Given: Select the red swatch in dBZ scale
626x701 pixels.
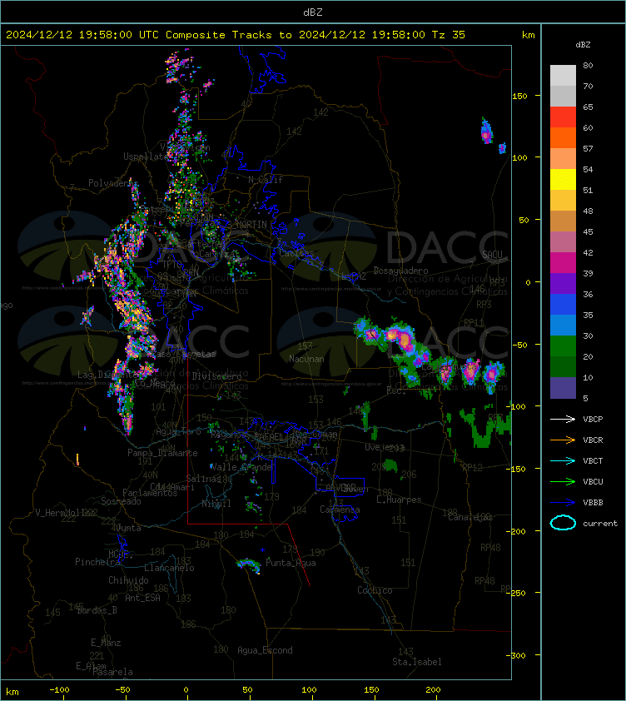Looking at the screenshot, I should point(563,117).
